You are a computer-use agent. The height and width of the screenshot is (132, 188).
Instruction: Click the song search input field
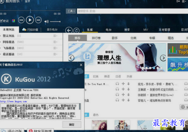(132, 11)
